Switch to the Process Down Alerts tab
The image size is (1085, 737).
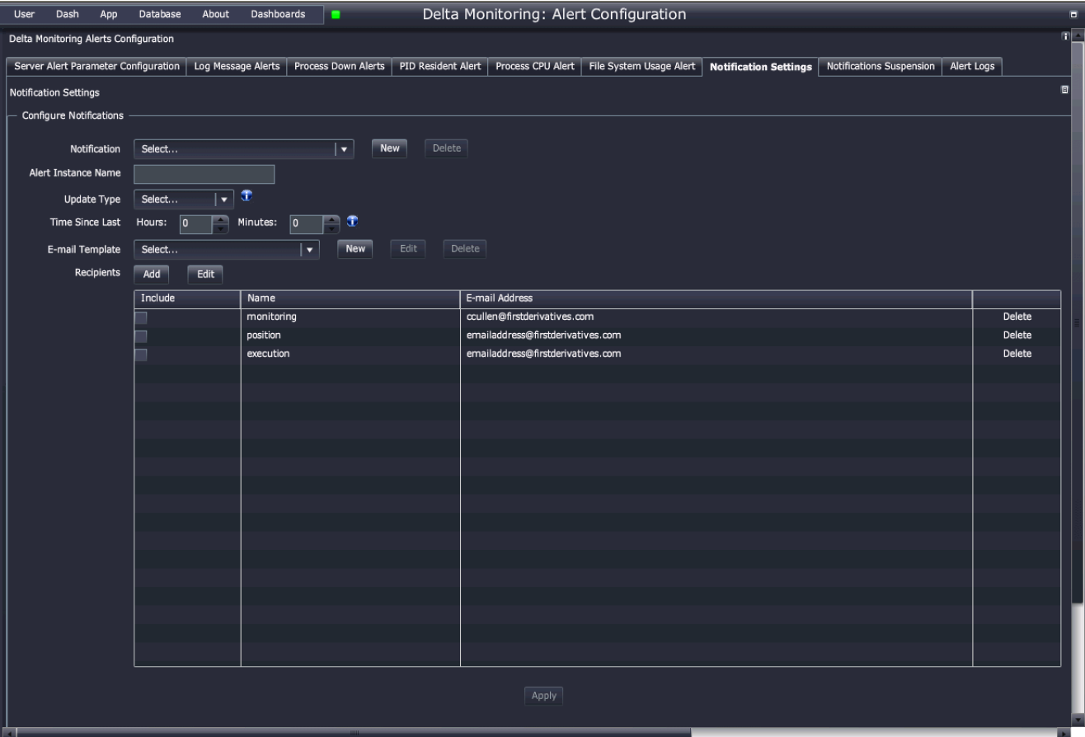(339, 67)
